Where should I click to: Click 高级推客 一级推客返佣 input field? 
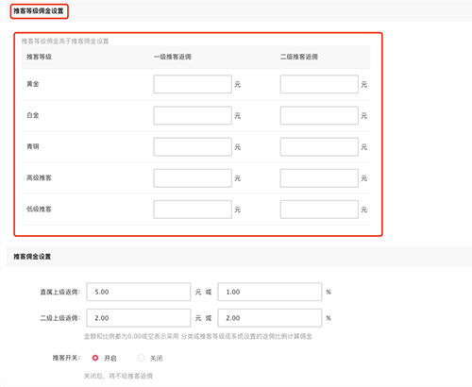pos(193,178)
